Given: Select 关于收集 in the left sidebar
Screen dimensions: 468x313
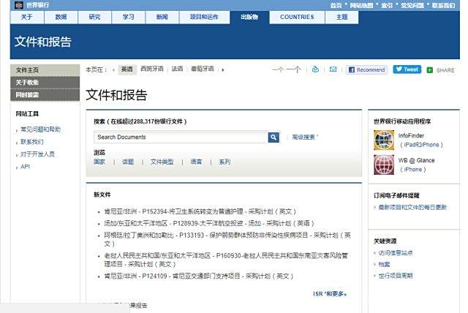Looking at the screenshot, I should [45, 83].
